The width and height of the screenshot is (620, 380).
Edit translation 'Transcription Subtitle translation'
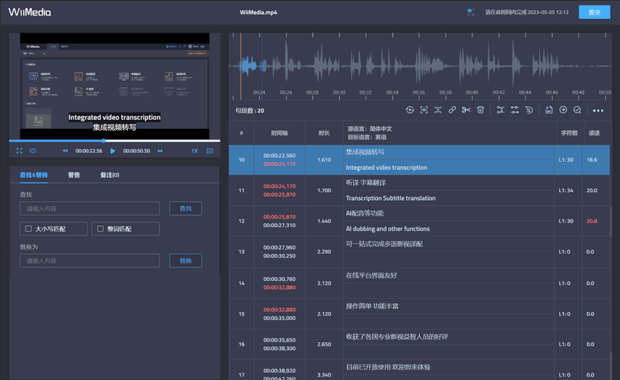(390, 198)
